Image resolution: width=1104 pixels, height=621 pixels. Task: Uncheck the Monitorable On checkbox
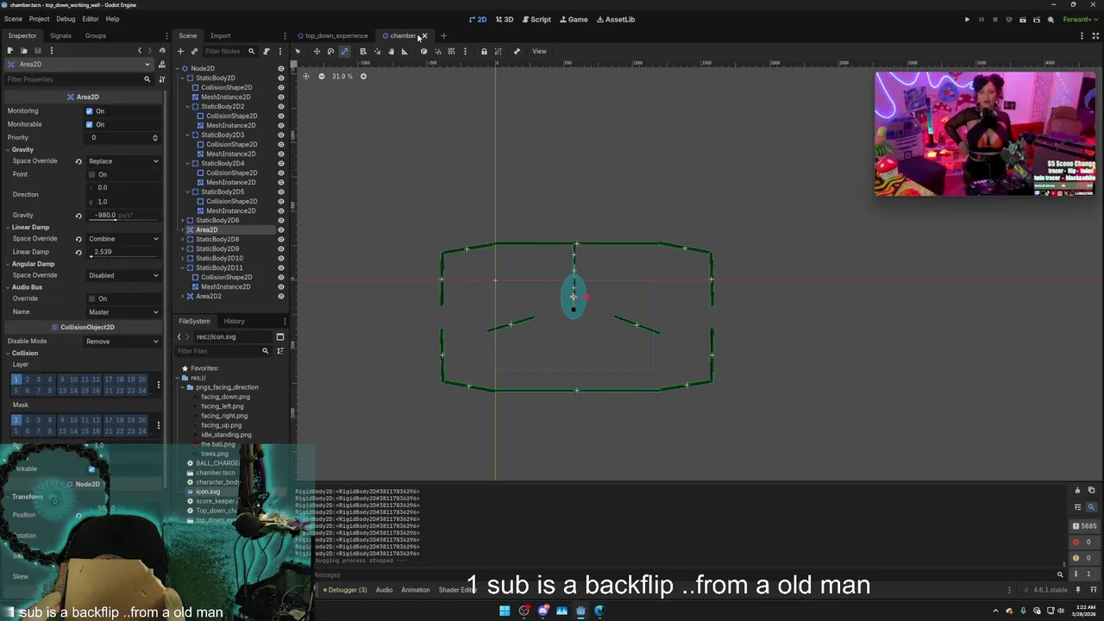point(89,124)
